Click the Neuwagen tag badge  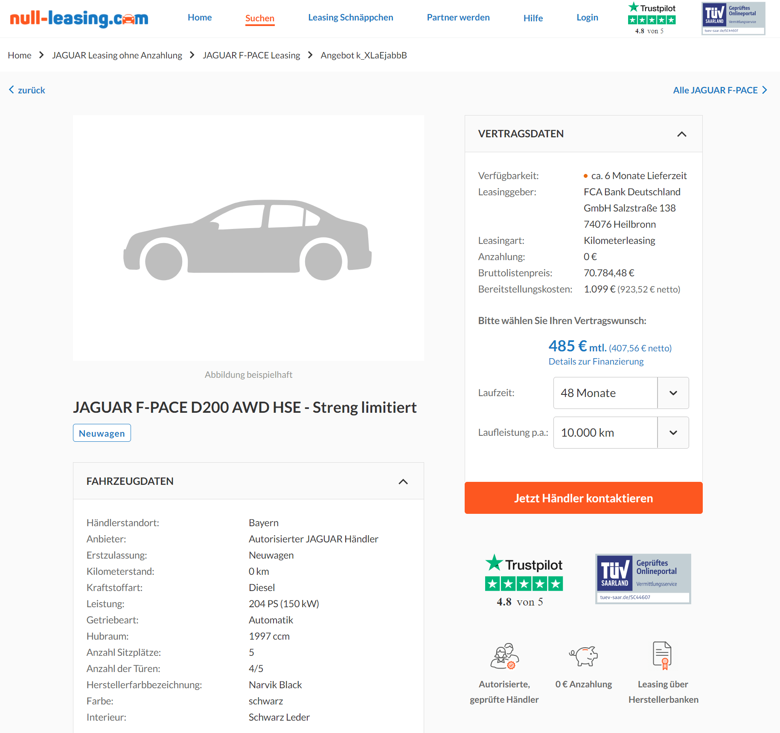102,433
